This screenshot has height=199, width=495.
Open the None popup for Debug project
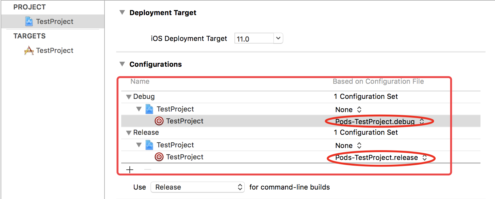348,110
